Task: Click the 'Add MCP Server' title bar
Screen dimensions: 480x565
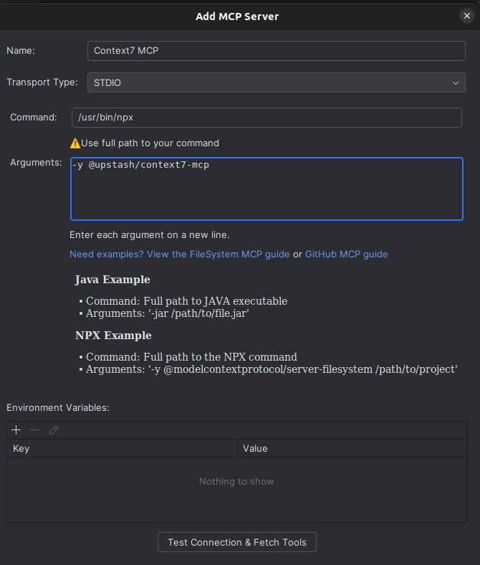Action: click(x=237, y=16)
